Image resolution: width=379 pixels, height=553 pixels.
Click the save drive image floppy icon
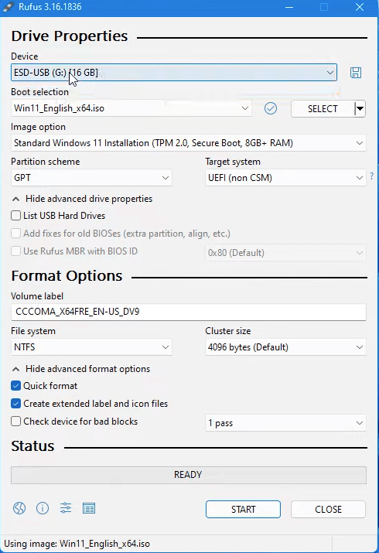[355, 73]
